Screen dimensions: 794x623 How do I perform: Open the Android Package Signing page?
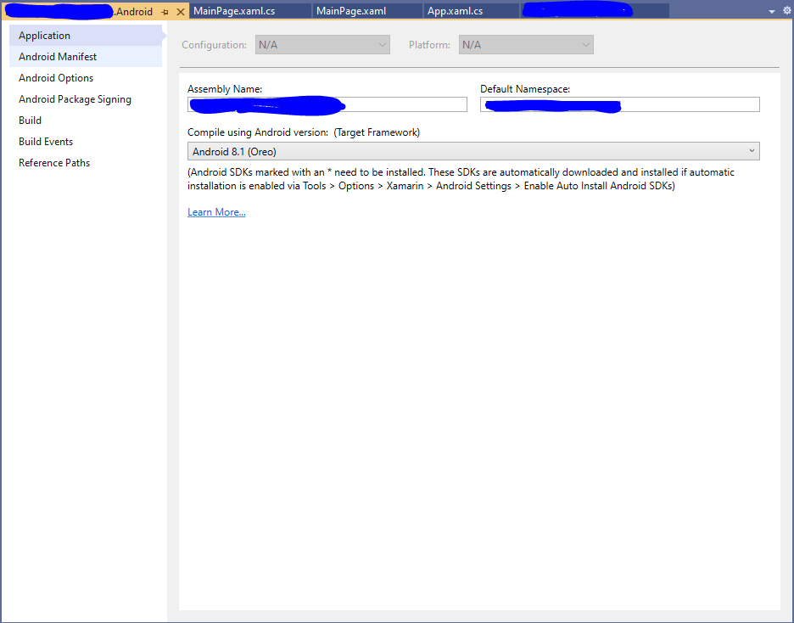(86, 99)
